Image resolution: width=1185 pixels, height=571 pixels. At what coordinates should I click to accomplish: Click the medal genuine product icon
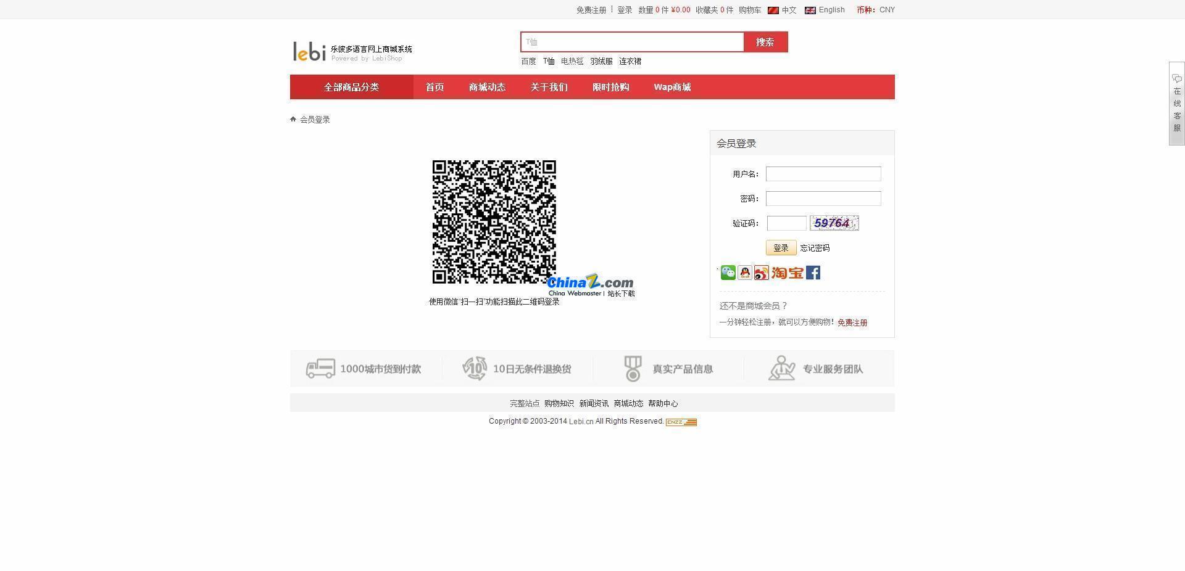point(633,369)
